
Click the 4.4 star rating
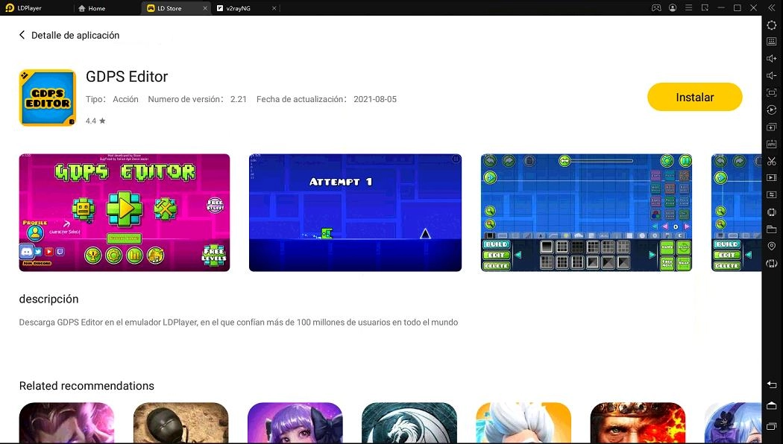tap(95, 121)
